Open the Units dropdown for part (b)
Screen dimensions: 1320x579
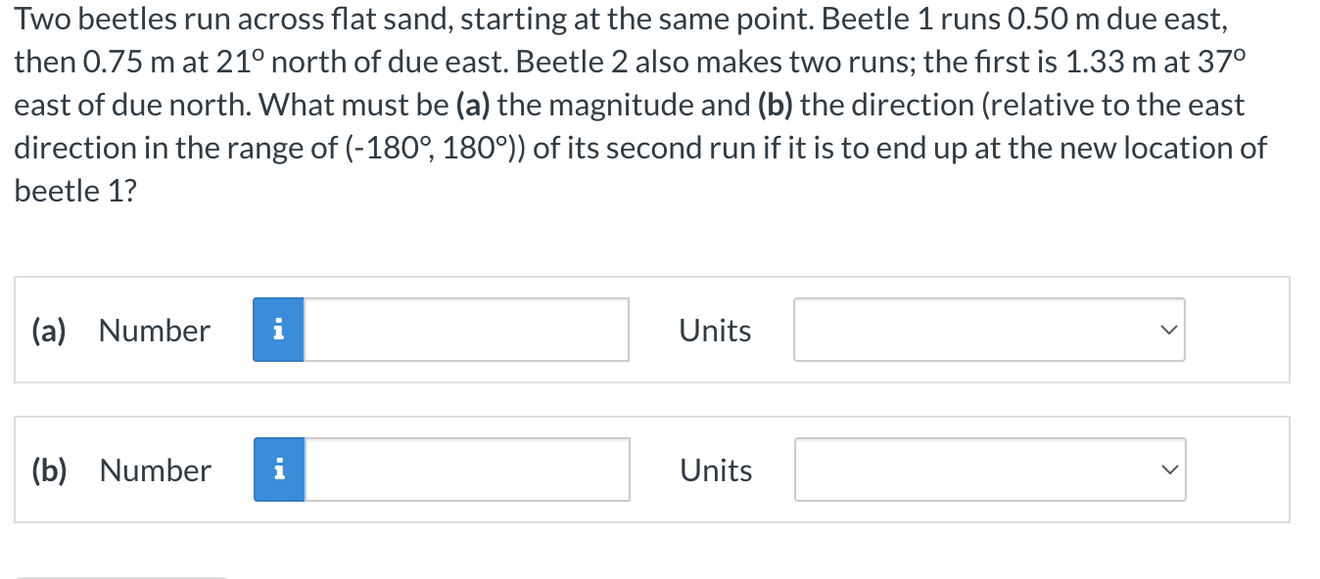[989, 469]
